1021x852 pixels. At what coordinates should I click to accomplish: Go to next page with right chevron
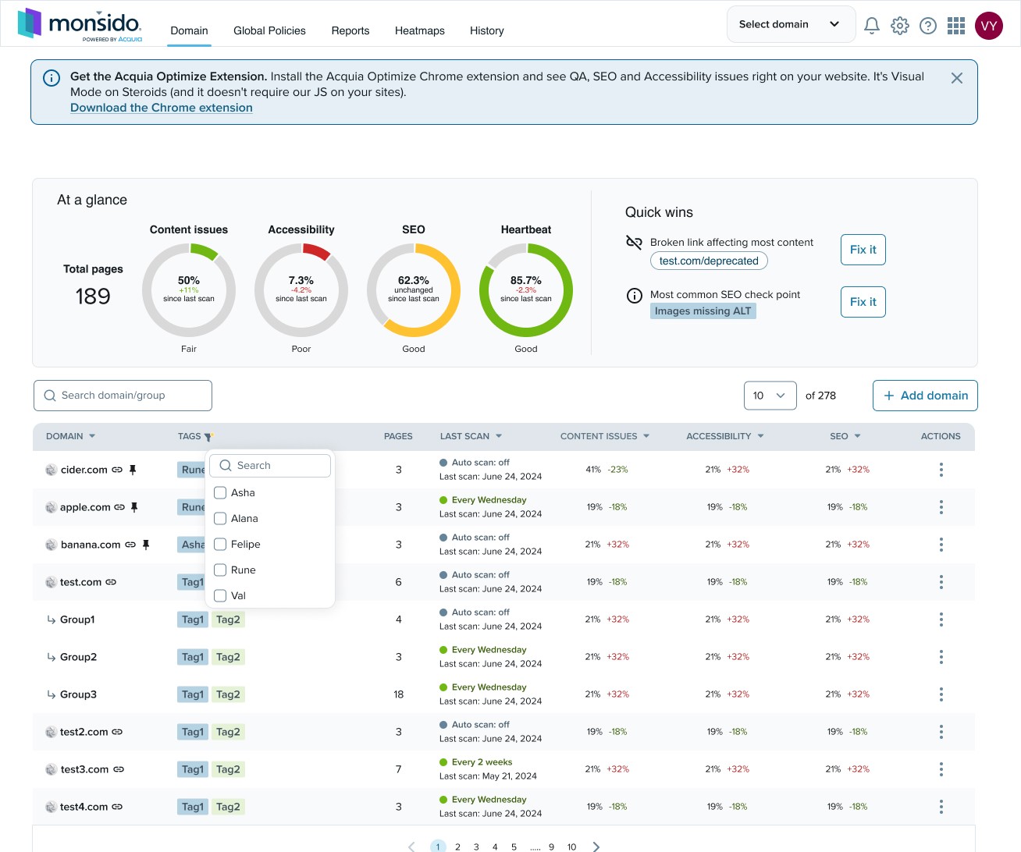(596, 847)
